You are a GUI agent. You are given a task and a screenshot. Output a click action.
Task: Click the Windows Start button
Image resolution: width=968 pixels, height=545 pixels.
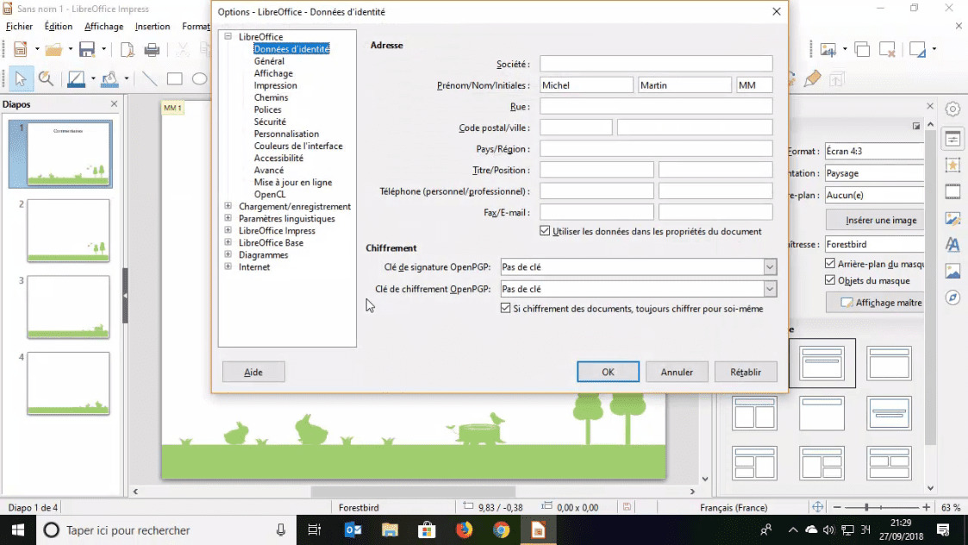(x=18, y=530)
